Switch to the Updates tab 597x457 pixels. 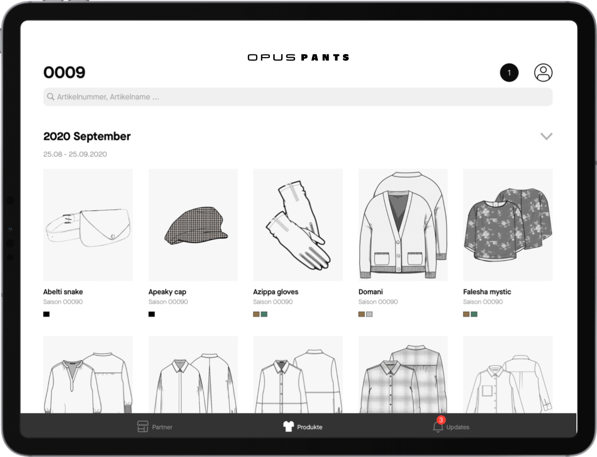(457, 427)
